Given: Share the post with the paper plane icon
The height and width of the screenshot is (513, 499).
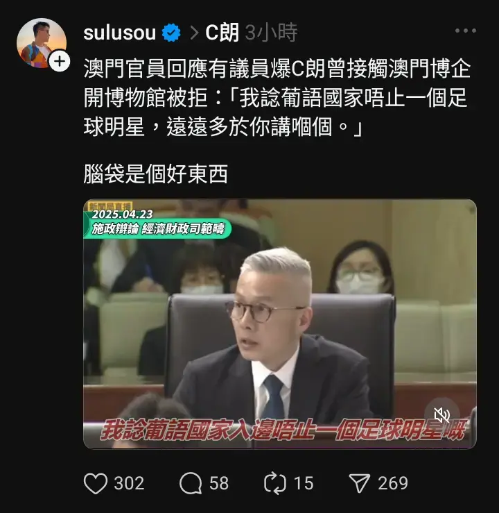Looking at the screenshot, I should 360,483.
